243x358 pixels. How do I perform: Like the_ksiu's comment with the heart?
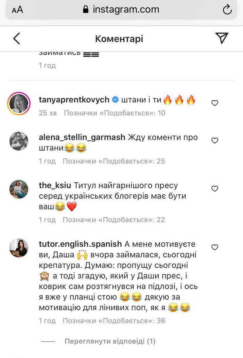(x=215, y=189)
